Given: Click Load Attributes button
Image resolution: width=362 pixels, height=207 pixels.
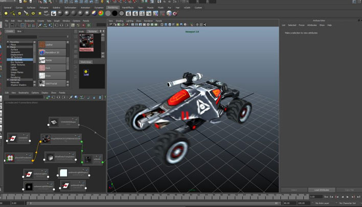Looking at the screenshot, I should (x=322, y=190).
